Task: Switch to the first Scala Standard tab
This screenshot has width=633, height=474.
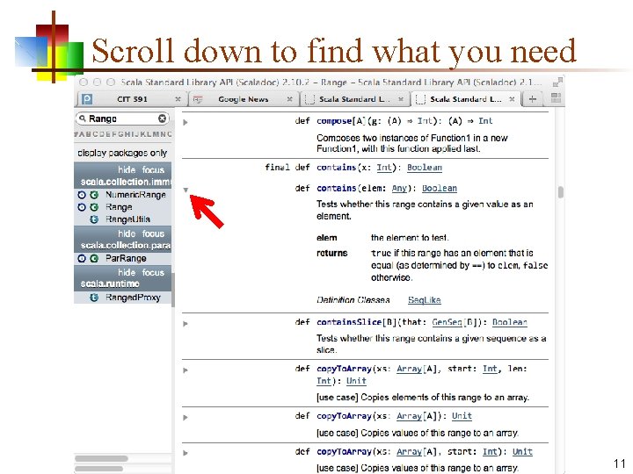Action: [354, 99]
